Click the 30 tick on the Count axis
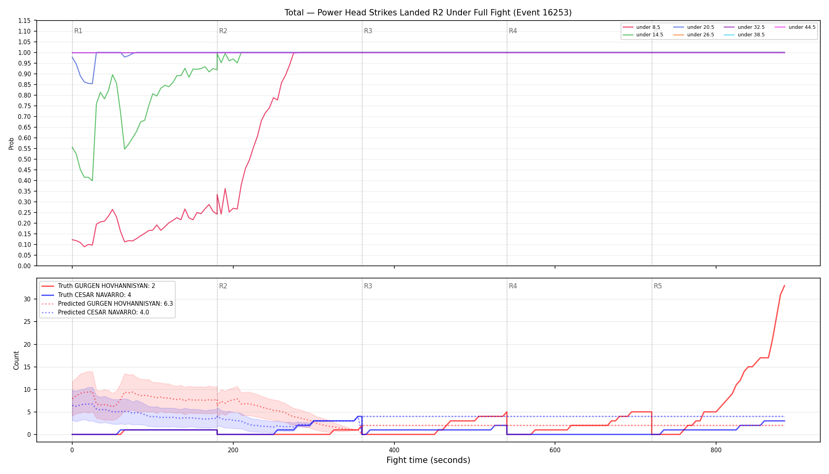This screenshot has height=474, width=829. pyautogui.click(x=27, y=299)
